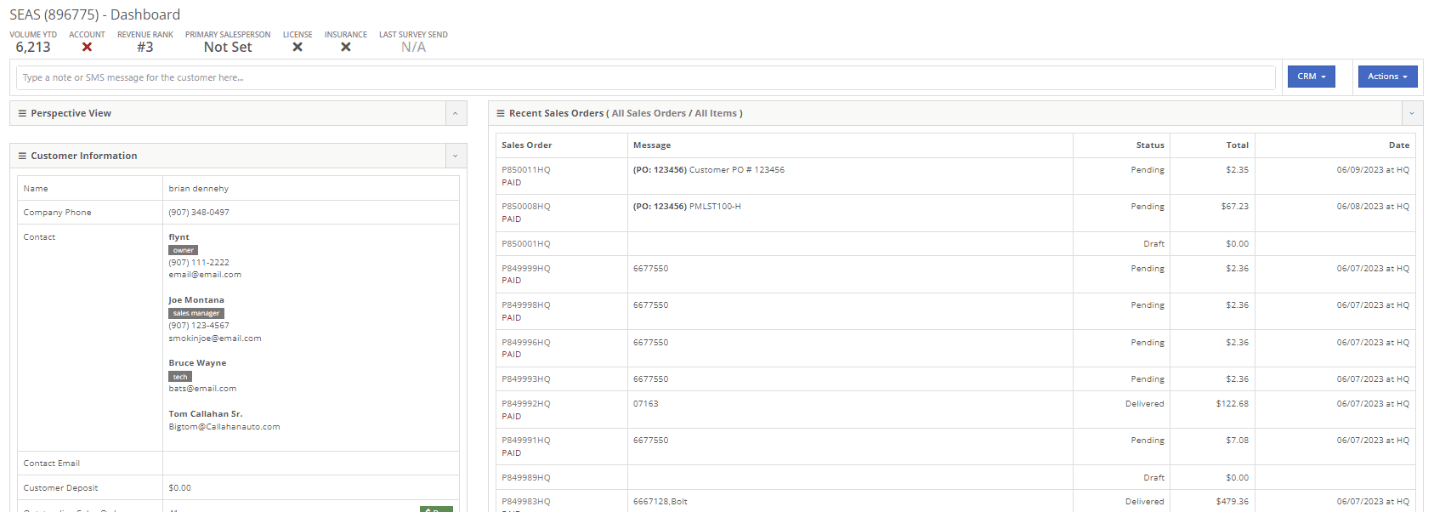The height and width of the screenshot is (512, 1434).
Task: Click the 06/09/2023 at HQ date
Action: coord(1373,170)
